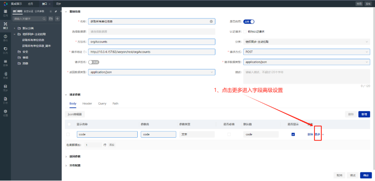Select the 接口 icon in the sidebar
375x181 pixels.
pyautogui.click(x=5, y=25)
